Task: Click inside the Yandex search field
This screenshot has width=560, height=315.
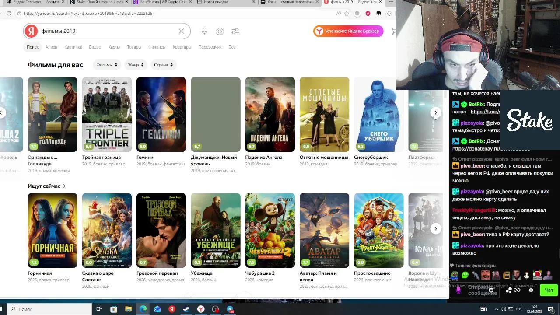Action: tap(107, 31)
